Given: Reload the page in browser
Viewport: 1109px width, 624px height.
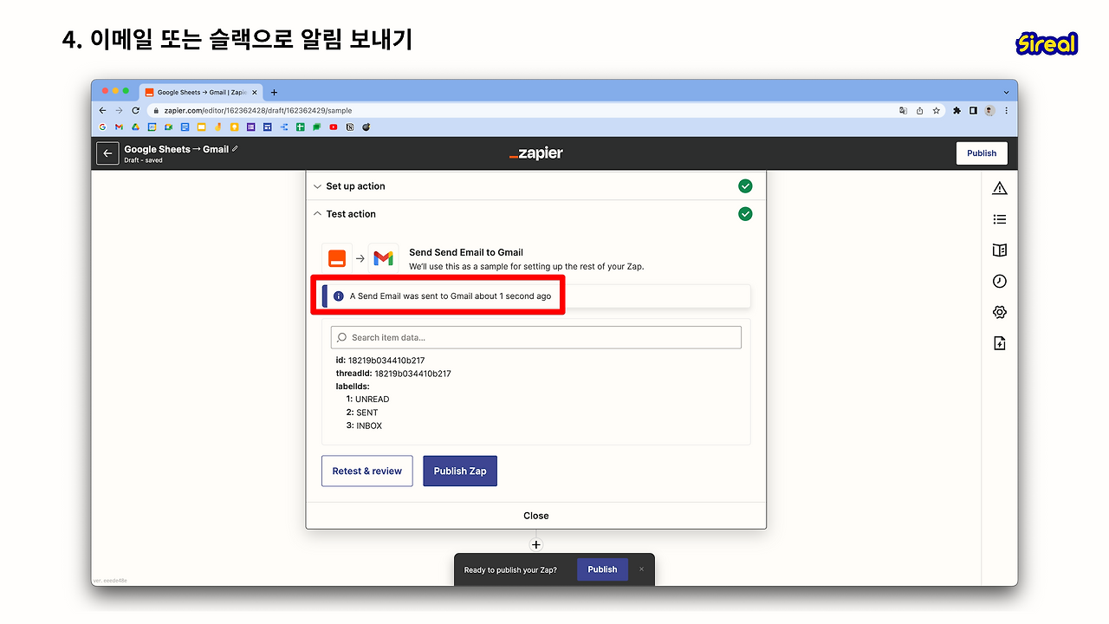Looking at the screenshot, I should click(x=135, y=111).
